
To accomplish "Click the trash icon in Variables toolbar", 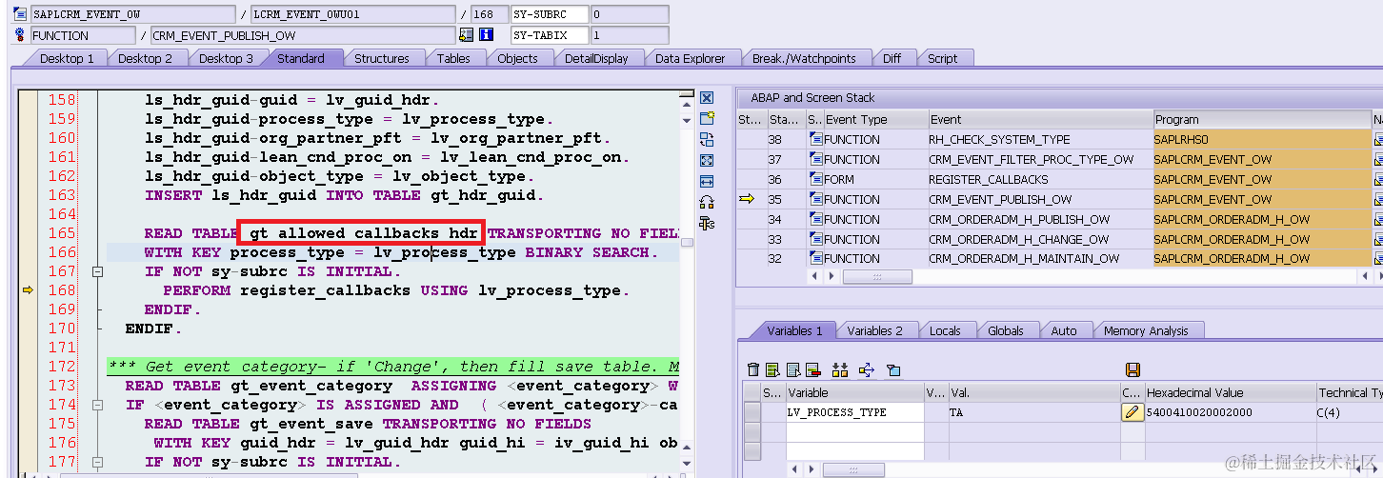I will coord(753,369).
